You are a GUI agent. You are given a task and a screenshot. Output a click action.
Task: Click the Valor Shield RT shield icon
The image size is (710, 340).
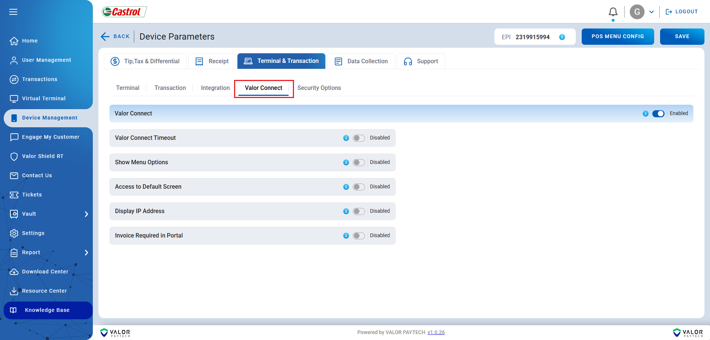14,156
